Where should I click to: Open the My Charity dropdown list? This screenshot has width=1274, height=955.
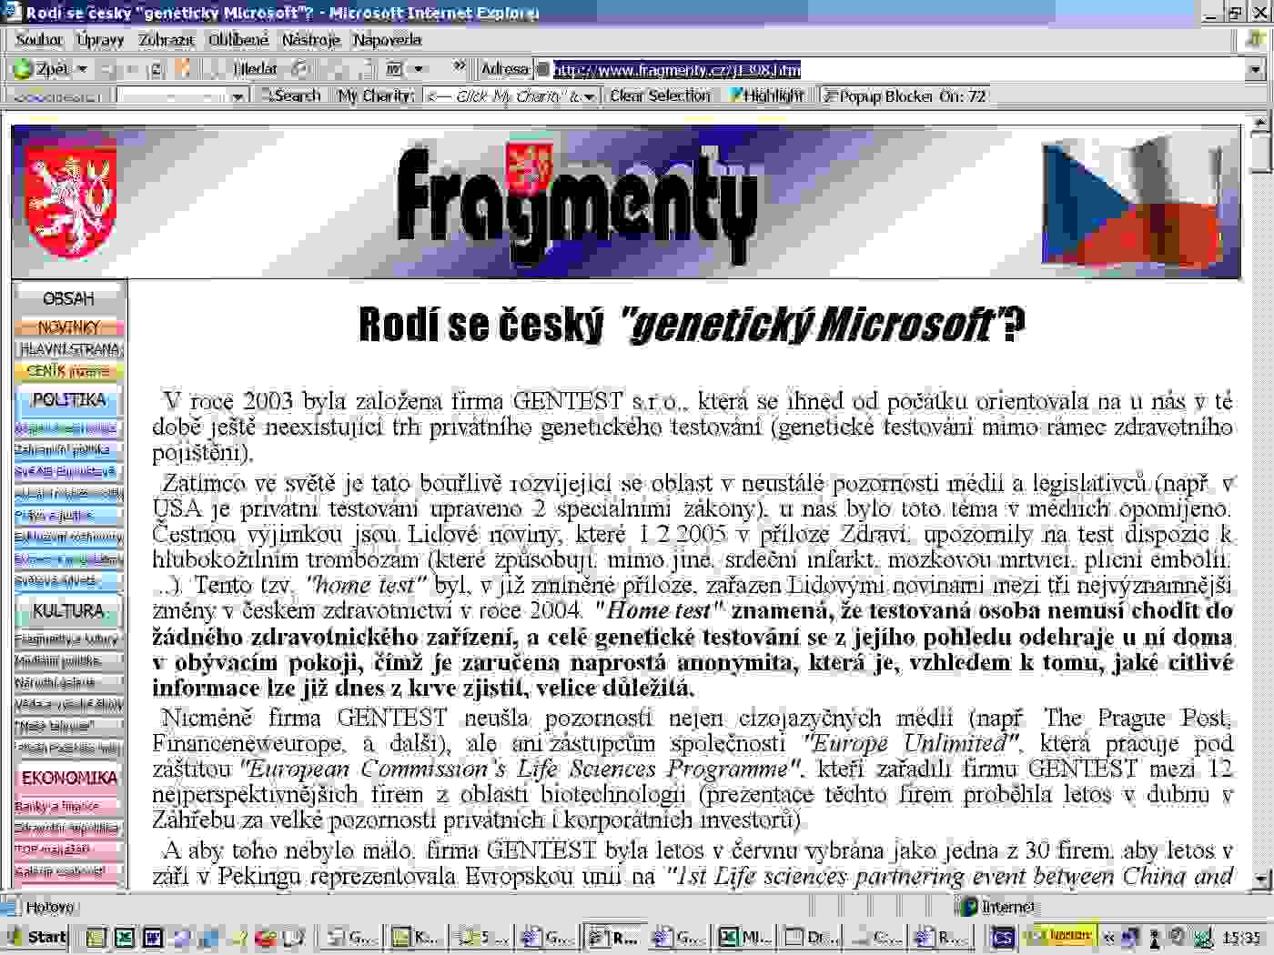pos(589,96)
